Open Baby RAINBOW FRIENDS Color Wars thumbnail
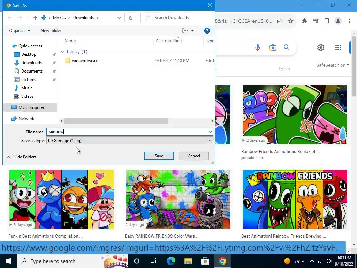The height and width of the screenshot is (268, 357). tap(178, 199)
